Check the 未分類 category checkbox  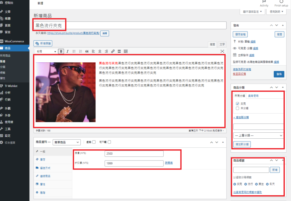238,108
